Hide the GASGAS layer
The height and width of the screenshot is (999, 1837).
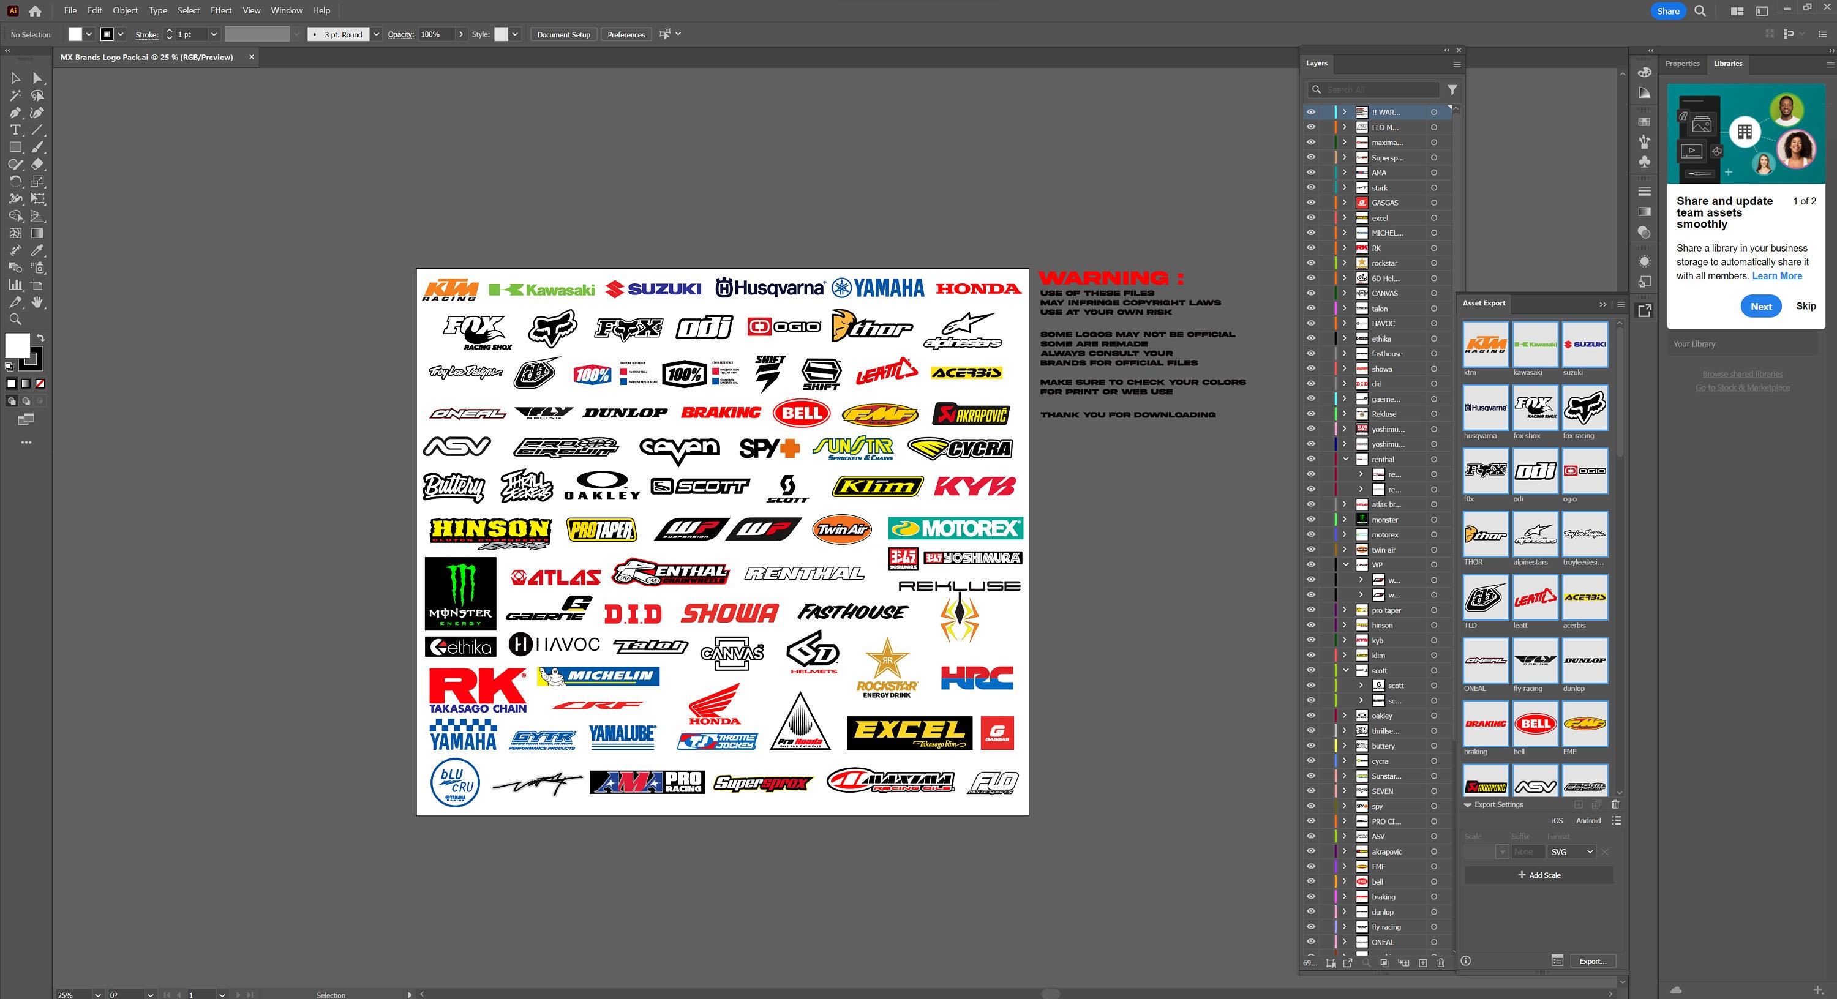point(1312,203)
